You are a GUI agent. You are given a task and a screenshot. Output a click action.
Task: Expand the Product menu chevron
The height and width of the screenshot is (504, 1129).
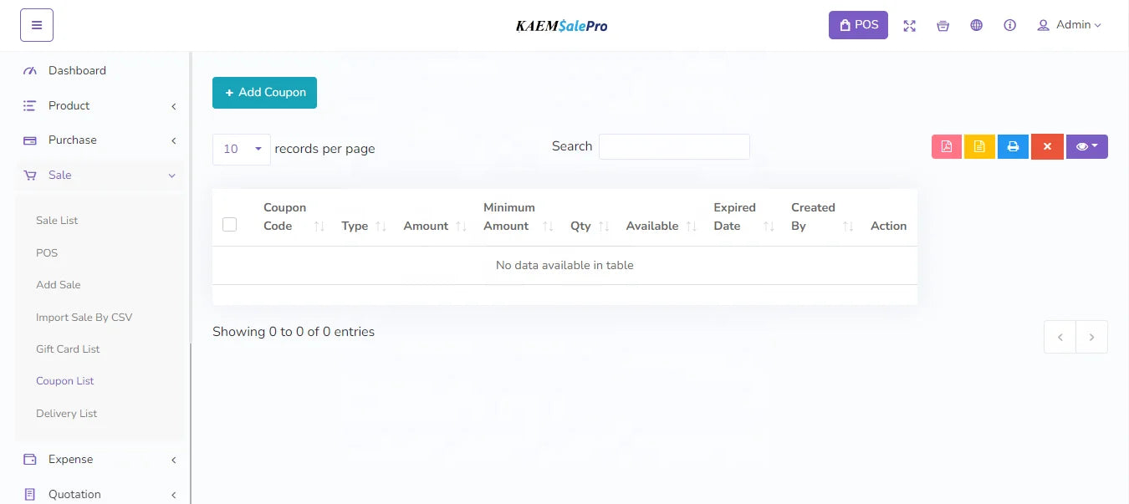pyautogui.click(x=173, y=106)
